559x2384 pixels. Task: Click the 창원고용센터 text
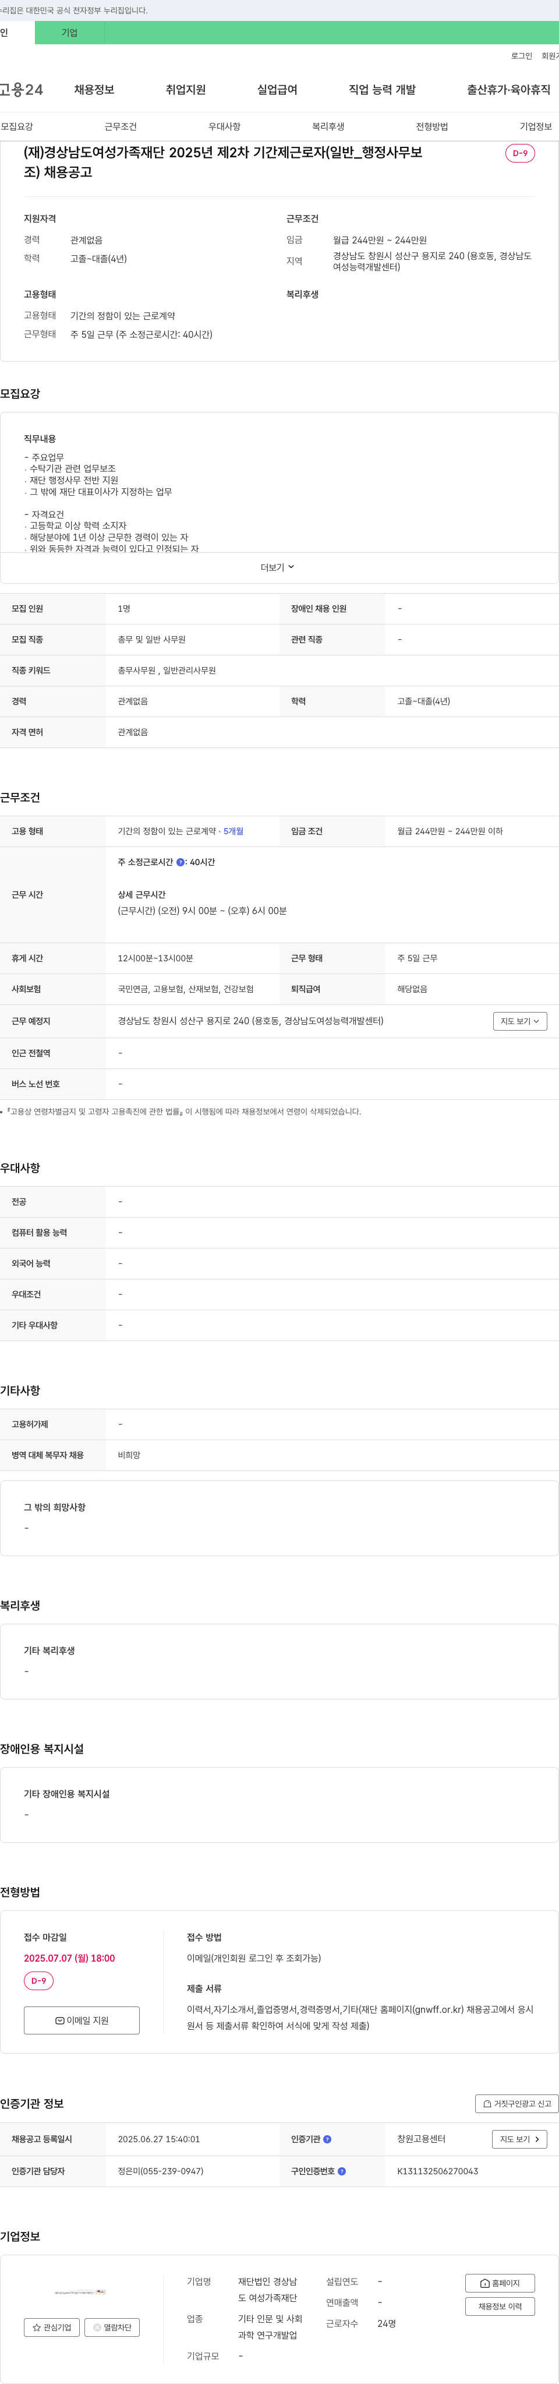[x=421, y=2139]
